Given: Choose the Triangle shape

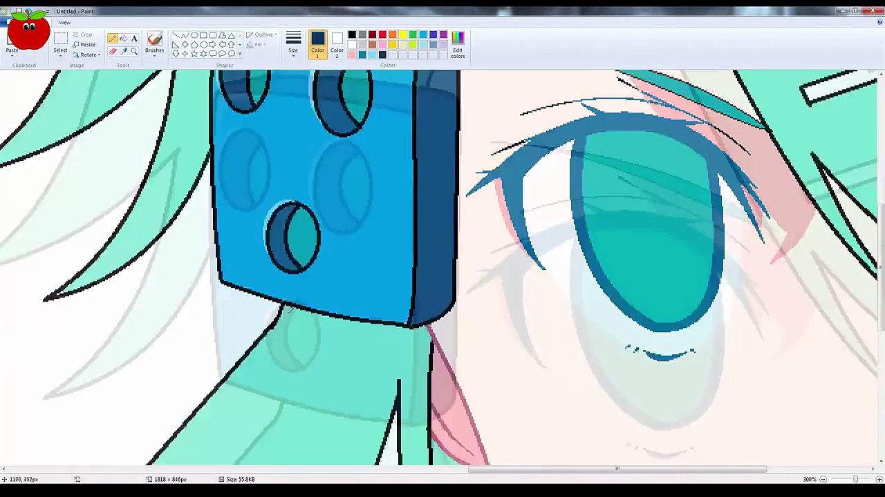Looking at the screenshot, I should tap(232, 36).
